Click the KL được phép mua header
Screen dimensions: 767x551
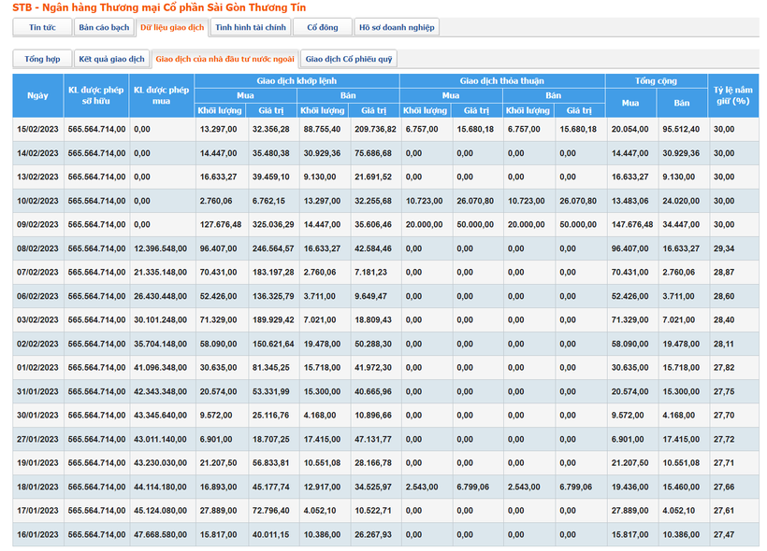tap(161, 95)
